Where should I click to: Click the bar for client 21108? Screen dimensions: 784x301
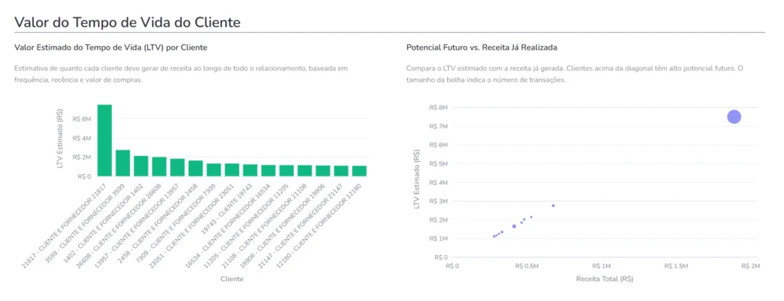(x=305, y=170)
